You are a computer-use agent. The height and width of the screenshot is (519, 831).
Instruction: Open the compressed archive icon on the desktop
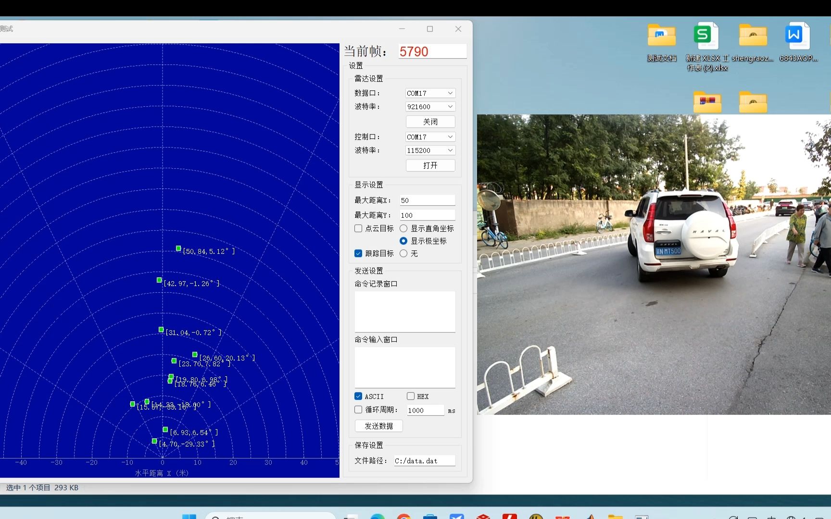(x=707, y=102)
